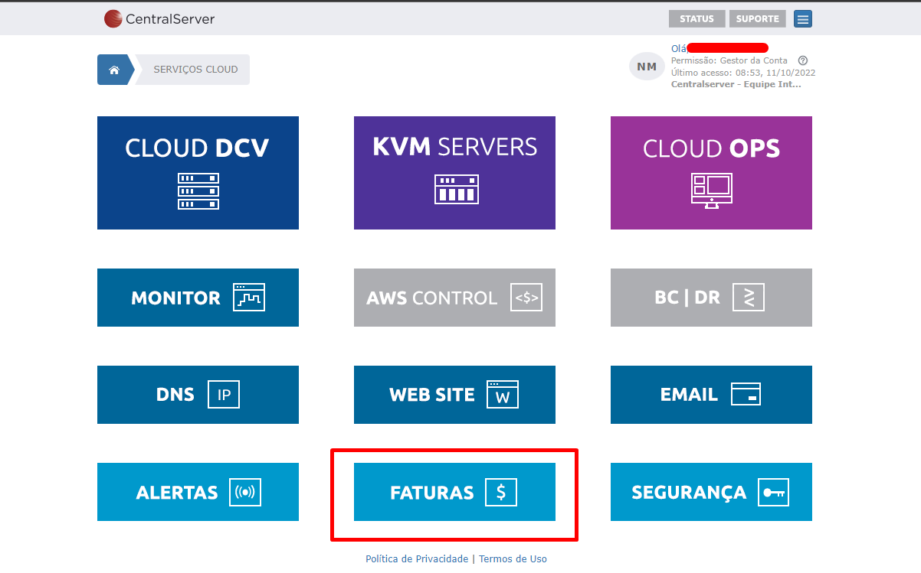Click the SUPORTE button

[x=757, y=19]
